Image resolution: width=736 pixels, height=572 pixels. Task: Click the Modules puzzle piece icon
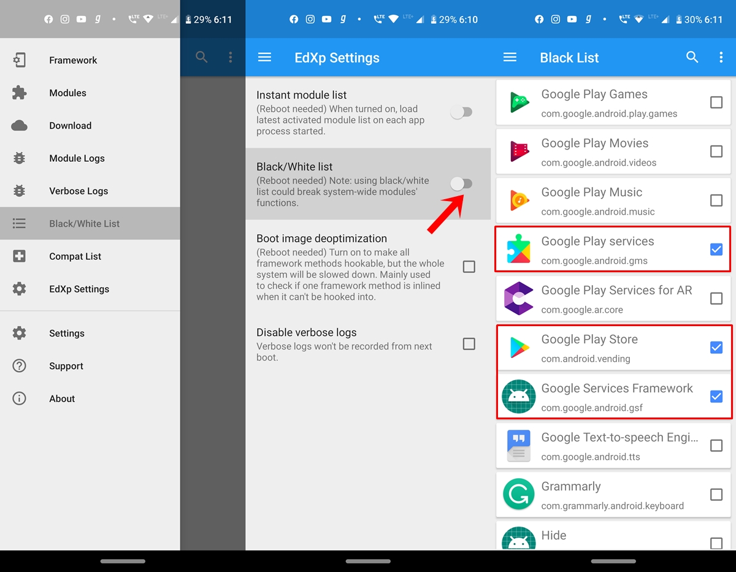[19, 93]
